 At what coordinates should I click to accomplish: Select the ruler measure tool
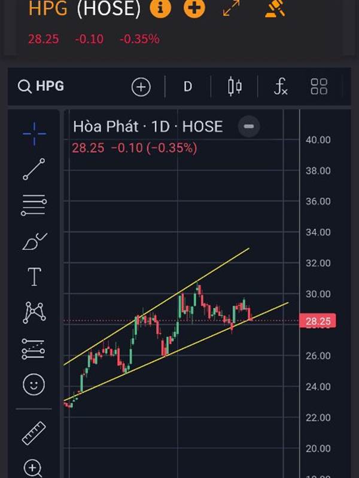(x=34, y=433)
